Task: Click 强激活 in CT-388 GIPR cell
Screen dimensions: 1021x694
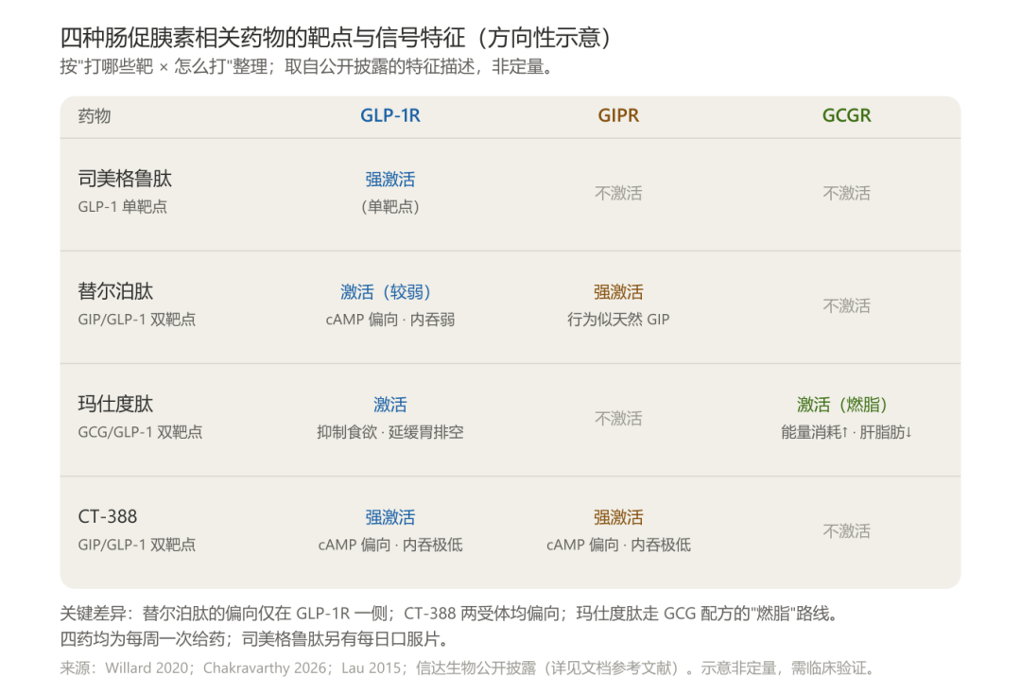Action: 618,517
